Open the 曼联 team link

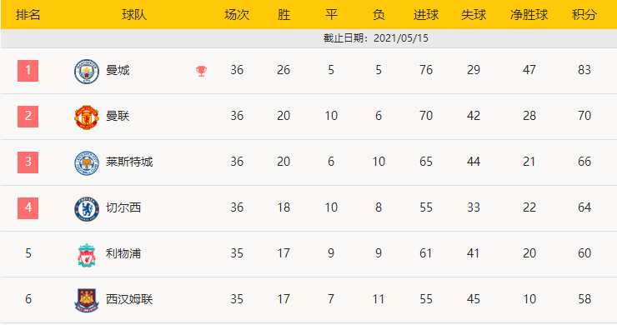[118, 116]
